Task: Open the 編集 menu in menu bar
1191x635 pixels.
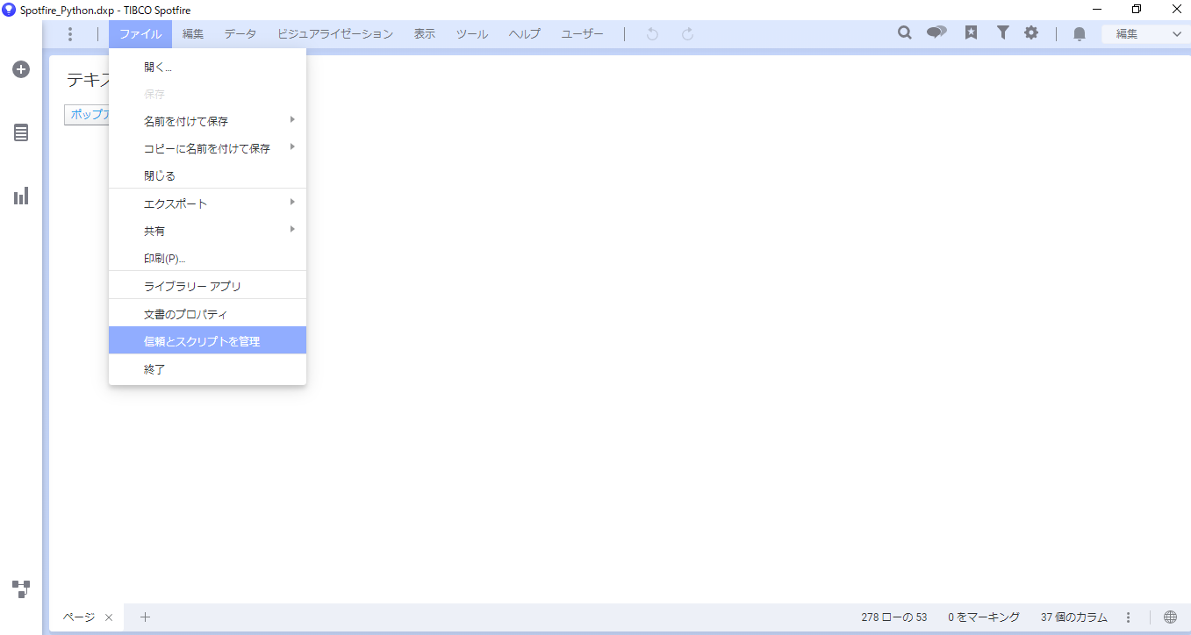Action: click(x=193, y=34)
